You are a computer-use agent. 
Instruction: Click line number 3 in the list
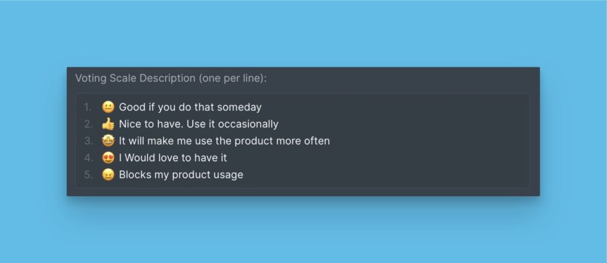(88, 141)
